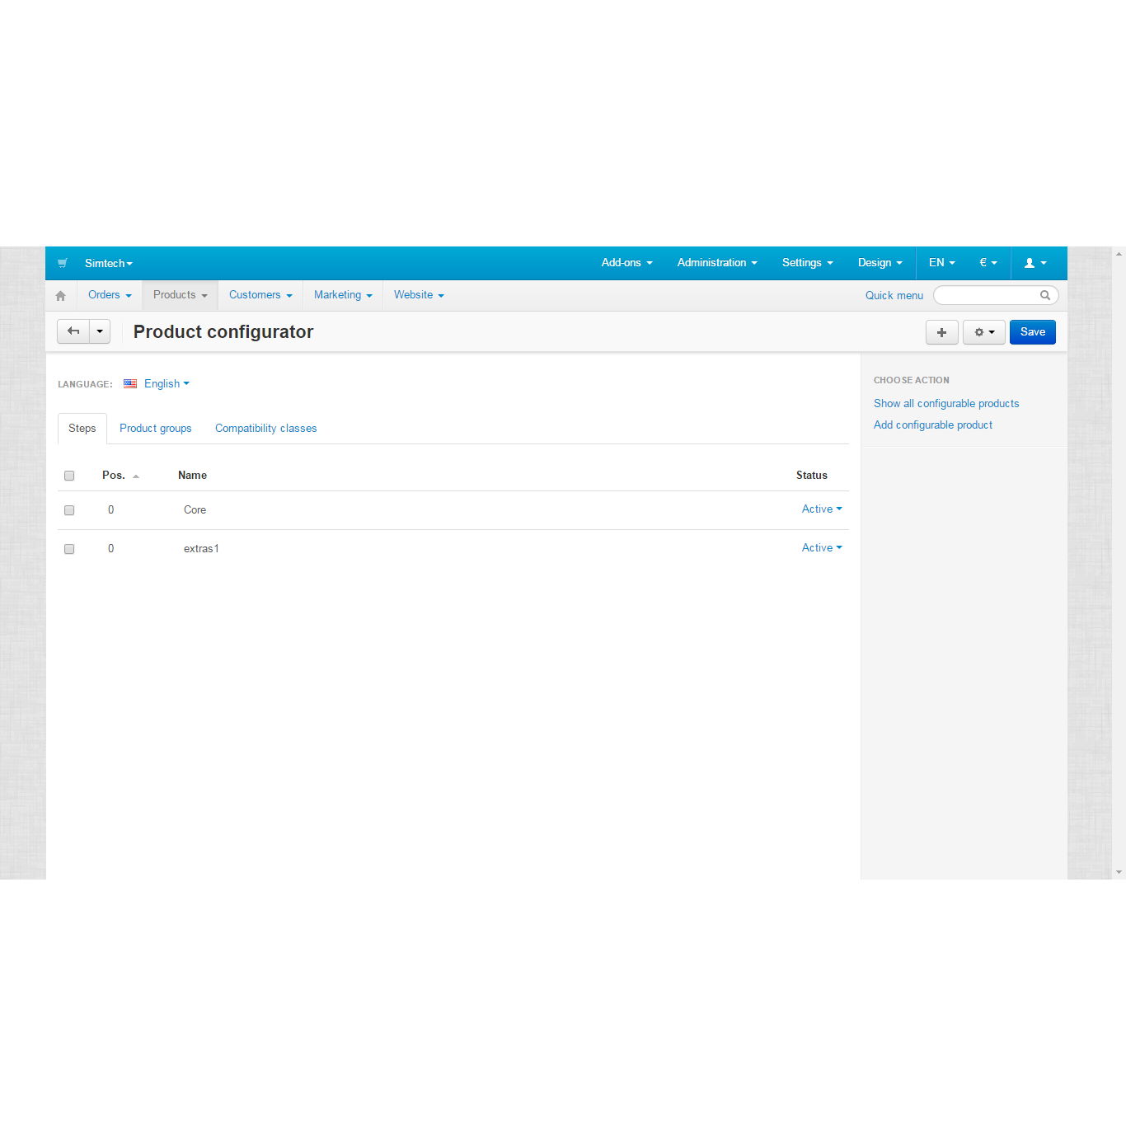Open the English language dropdown
Image resolution: width=1126 pixels, height=1126 pixels.
166,384
